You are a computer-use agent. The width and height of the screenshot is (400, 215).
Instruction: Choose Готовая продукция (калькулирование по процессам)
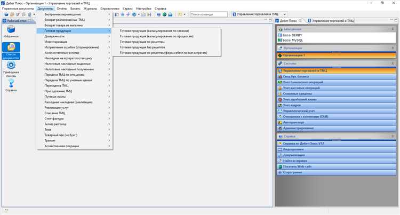167,36
